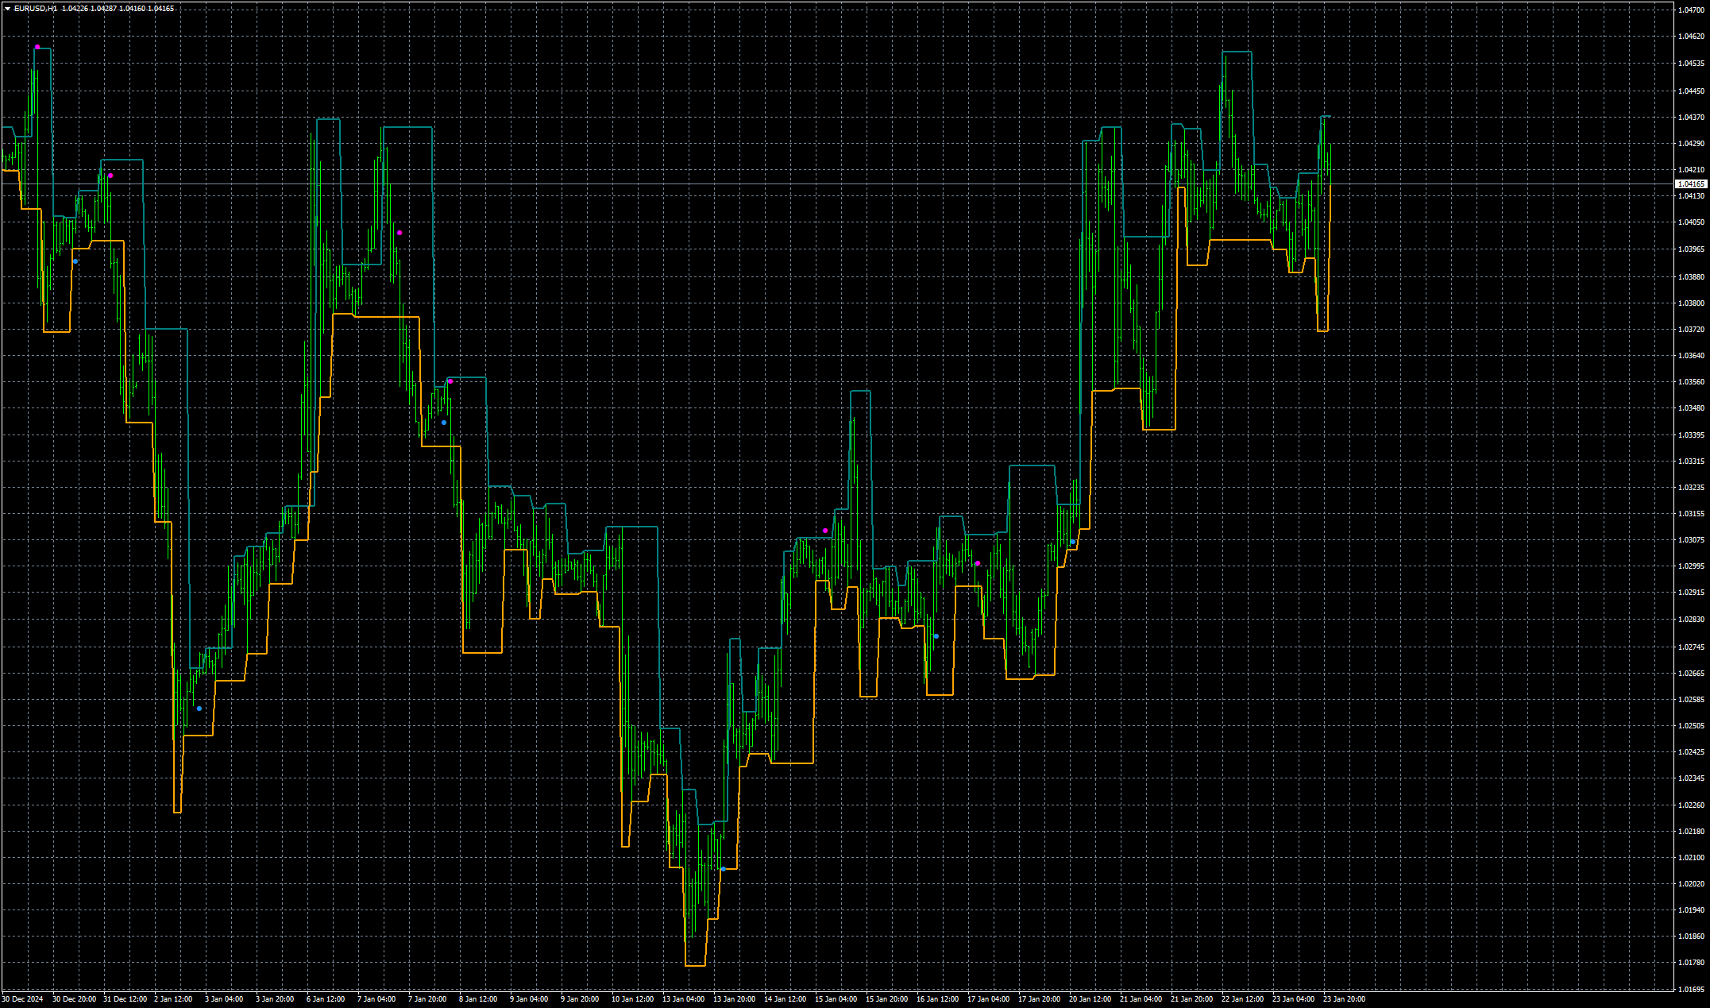Click the 1.03965 price scale label
Viewport: 1710px width, 1008px height.
[1692, 249]
